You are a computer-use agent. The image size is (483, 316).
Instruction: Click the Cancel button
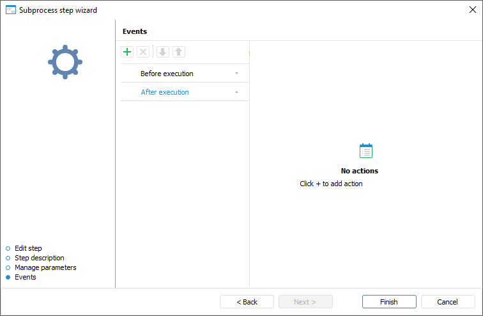447,302
